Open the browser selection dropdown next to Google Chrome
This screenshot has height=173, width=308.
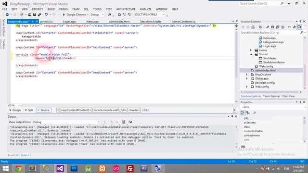coord(88,15)
